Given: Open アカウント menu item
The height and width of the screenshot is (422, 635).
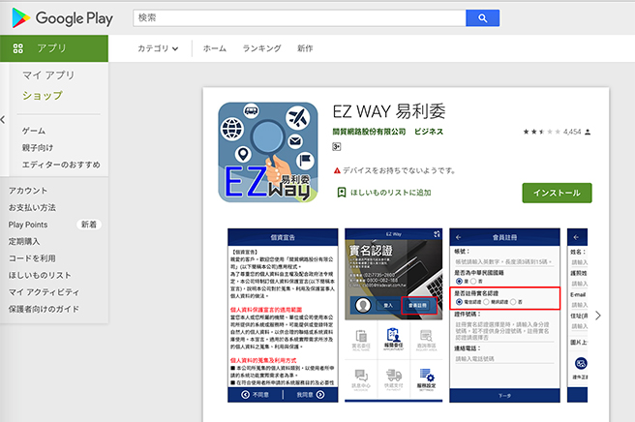Looking at the screenshot, I should point(28,191).
